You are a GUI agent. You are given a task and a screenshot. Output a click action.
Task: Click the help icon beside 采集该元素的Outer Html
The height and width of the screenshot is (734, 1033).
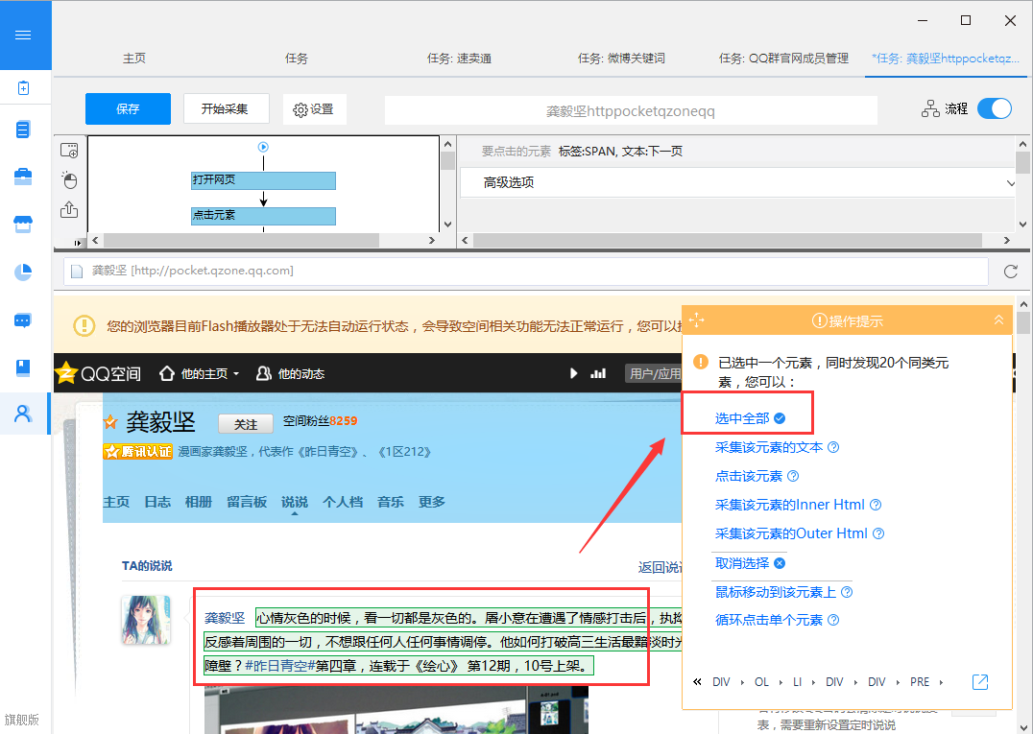(x=878, y=533)
